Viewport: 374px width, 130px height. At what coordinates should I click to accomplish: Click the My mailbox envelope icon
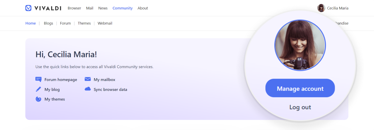click(x=88, y=79)
